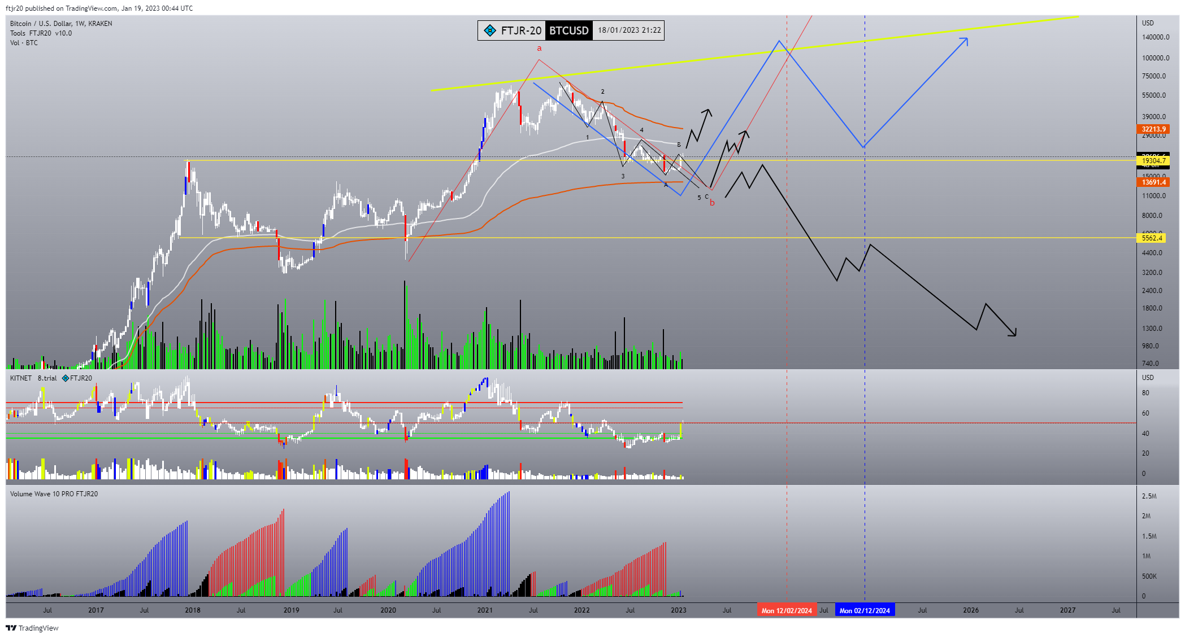The image size is (1185, 638).
Task: Click the 2022 year on time axis
Action: point(581,610)
